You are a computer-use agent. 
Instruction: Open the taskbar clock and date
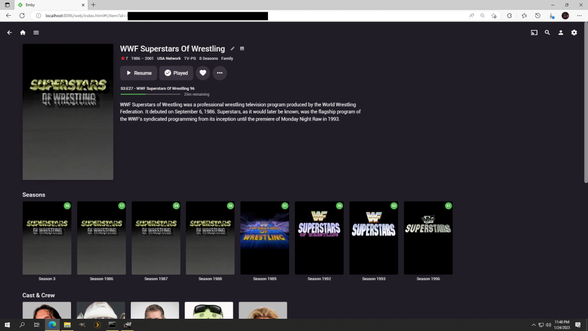tap(562, 325)
